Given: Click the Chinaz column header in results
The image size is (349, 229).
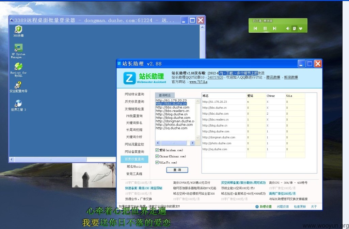Looking at the screenshot, I should (x=275, y=96).
